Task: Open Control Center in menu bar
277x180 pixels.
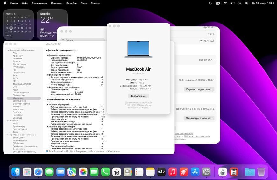Action: coord(247,3)
